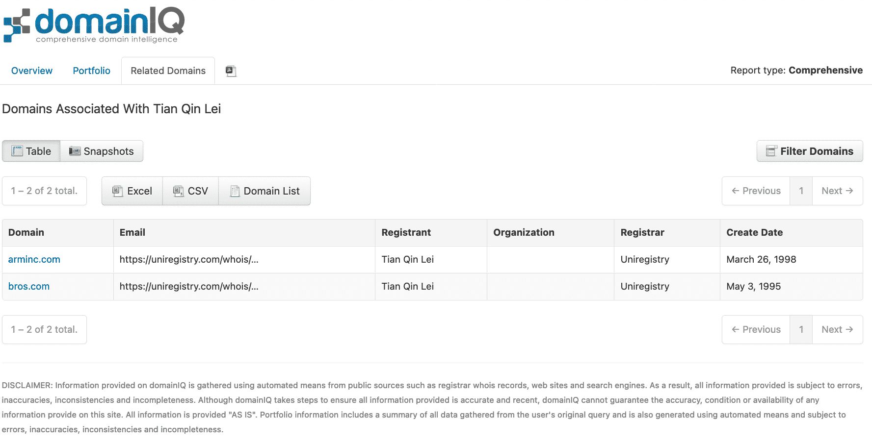Click Tian Qin Lei in the bros.com row

[x=408, y=286]
